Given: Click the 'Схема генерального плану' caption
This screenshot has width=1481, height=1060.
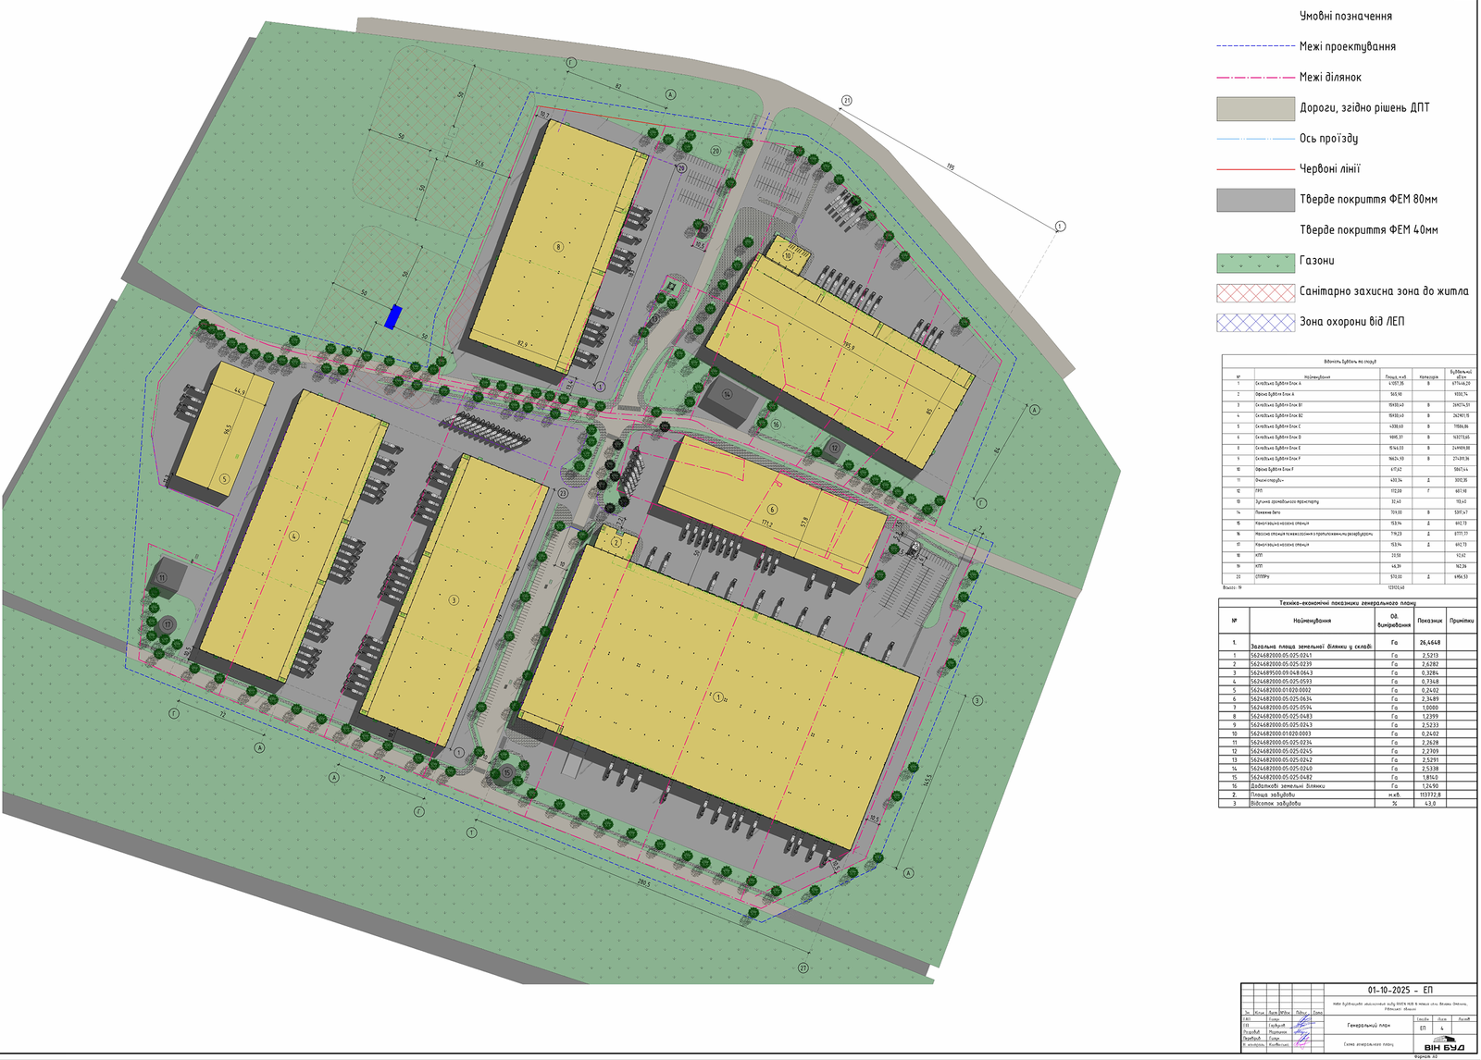Looking at the screenshot, I should pyautogui.click(x=1368, y=1043).
